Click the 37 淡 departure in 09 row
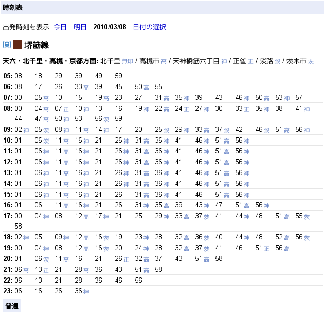 coord(222,130)
